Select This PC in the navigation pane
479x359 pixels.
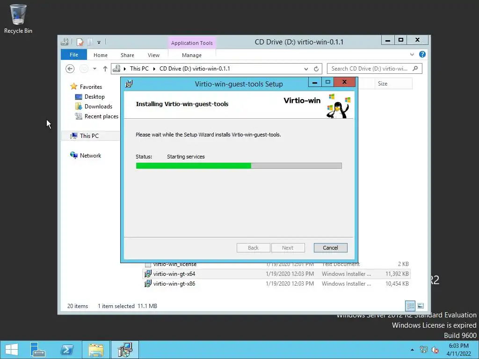pos(89,136)
